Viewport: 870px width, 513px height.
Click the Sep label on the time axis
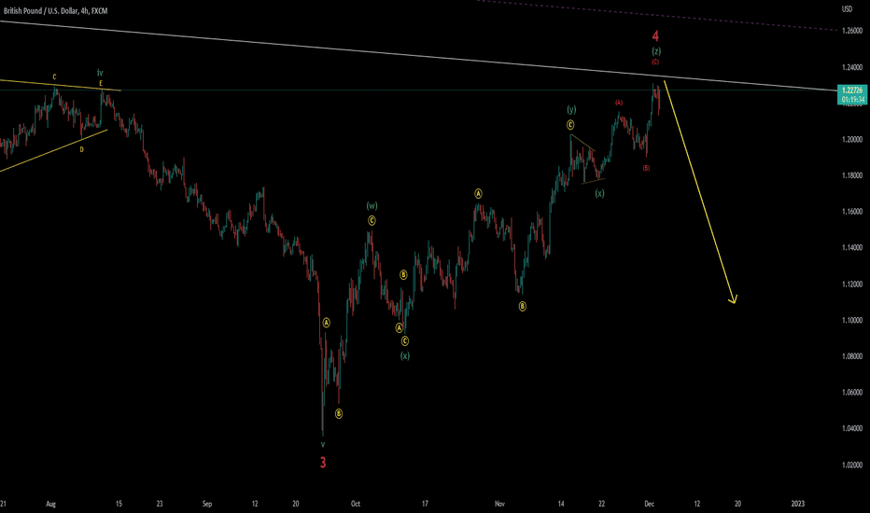[207, 504]
